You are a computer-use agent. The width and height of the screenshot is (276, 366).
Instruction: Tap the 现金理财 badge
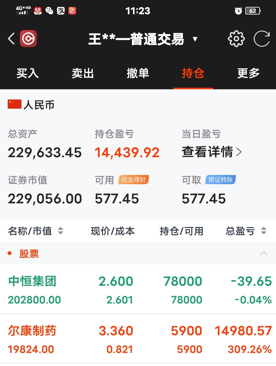click(x=134, y=180)
